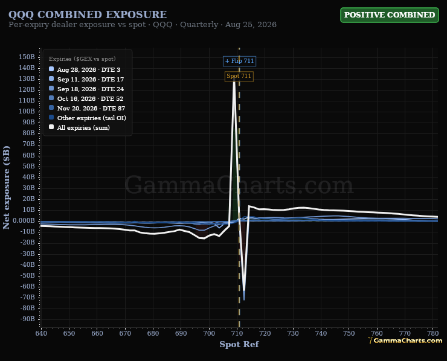
Task: Click the POSITIVE COMBINED badge
Action: click(x=390, y=15)
